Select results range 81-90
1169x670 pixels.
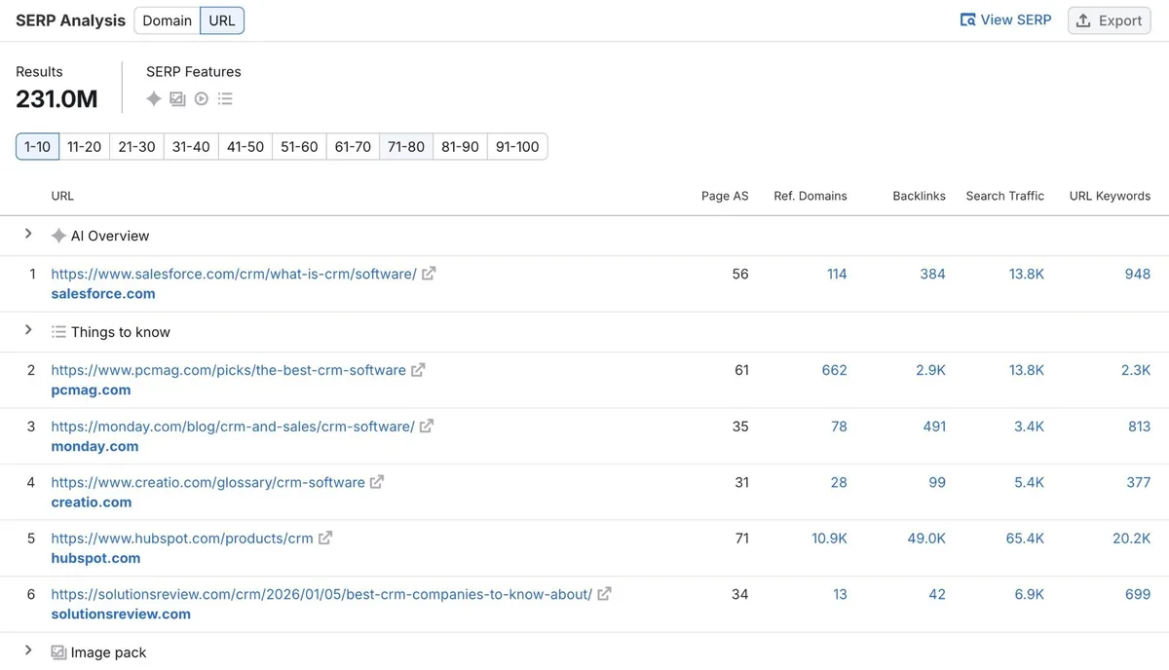pyautogui.click(x=460, y=146)
